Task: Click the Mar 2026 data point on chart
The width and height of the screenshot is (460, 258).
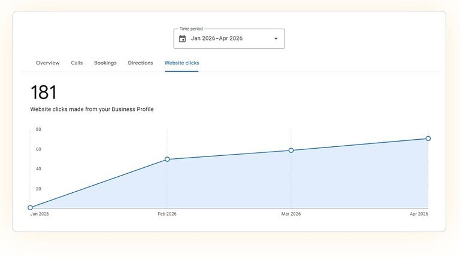Action: coord(291,150)
